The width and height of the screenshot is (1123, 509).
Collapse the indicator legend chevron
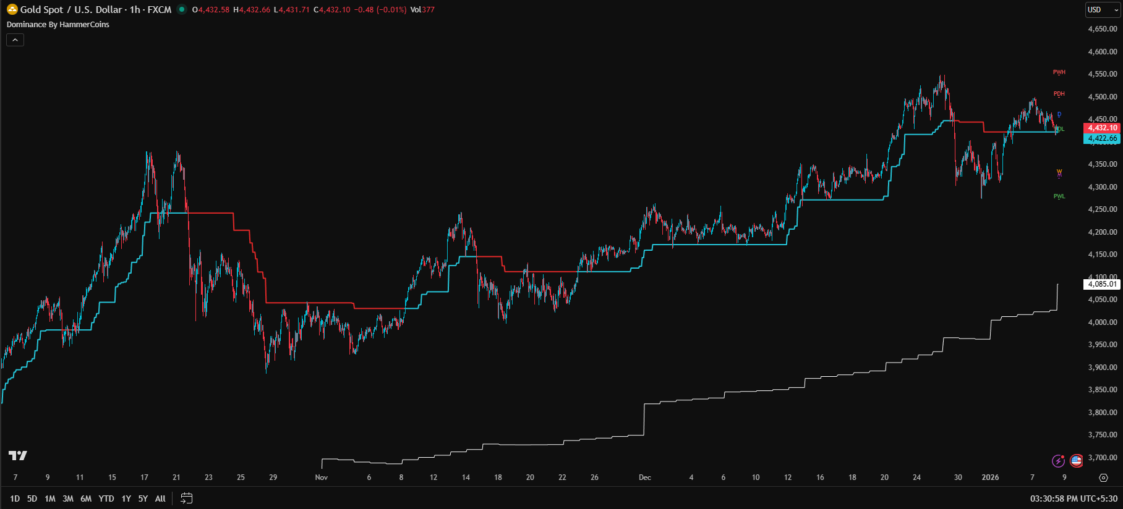pyautogui.click(x=15, y=40)
